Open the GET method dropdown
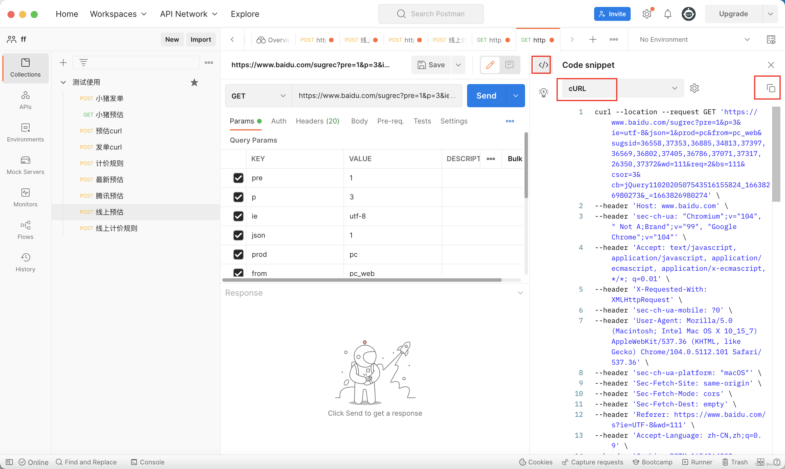This screenshot has height=469, width=785. click(x=258, y=96)
